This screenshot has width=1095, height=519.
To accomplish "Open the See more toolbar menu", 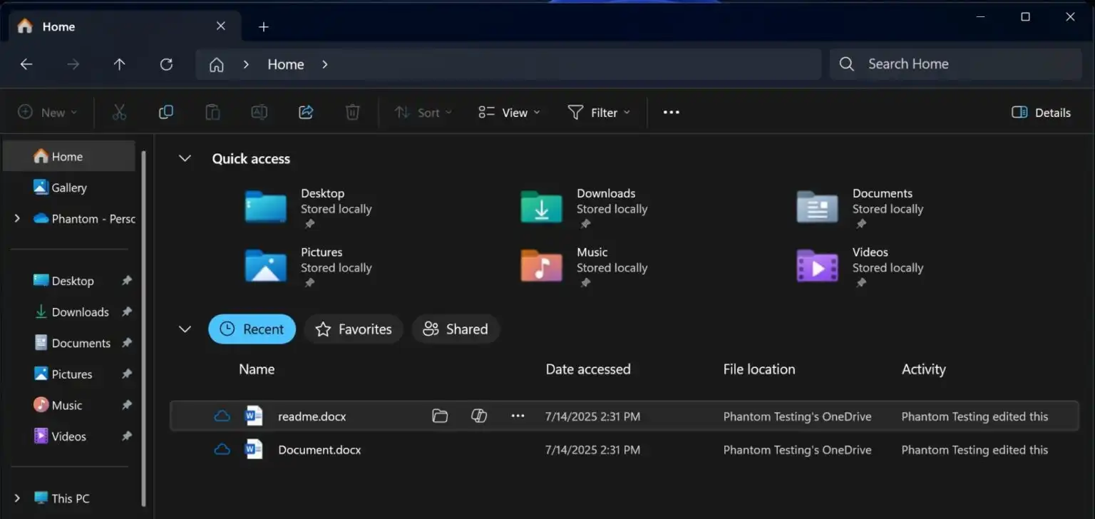I will click(x=670, y=112).
